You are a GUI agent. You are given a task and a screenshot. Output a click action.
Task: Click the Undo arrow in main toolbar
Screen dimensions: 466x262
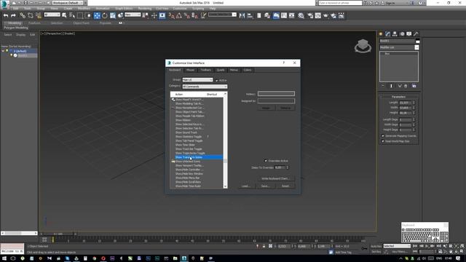click(6, 15)
